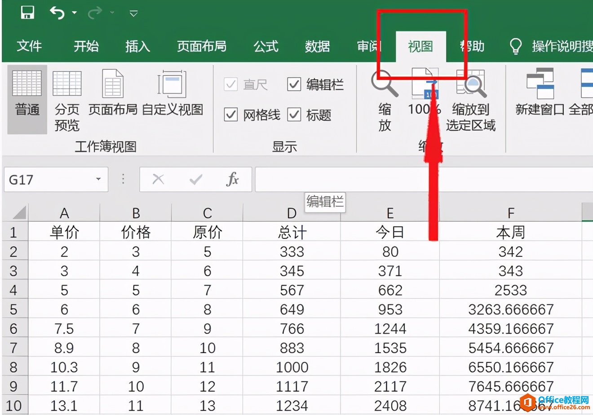Select column C header
The image size is (593, 415).
[207, 213]
